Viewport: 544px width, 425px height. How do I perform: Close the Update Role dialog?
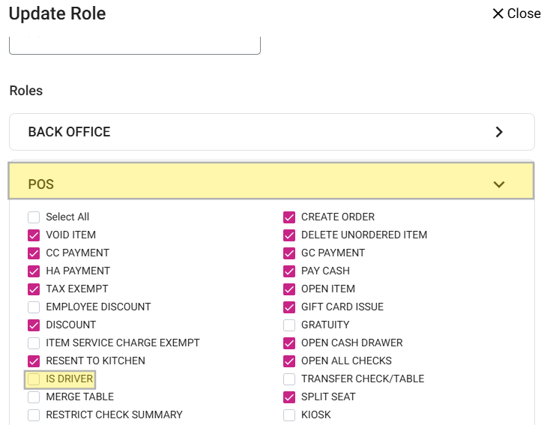516,13
